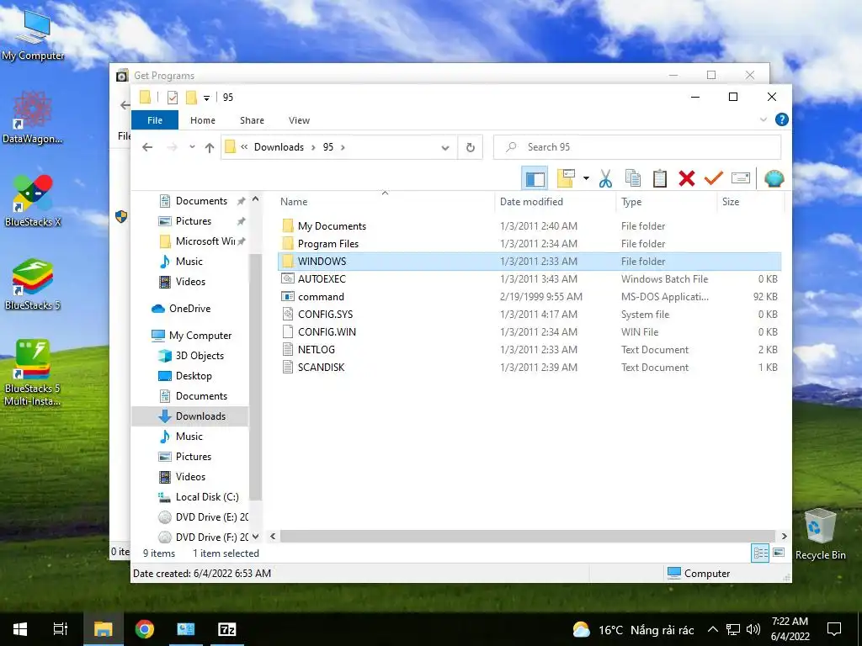The width and height of the screenshot is (862, 646).
Task: Go back with the Explorer back arrow
Action: 147,147
